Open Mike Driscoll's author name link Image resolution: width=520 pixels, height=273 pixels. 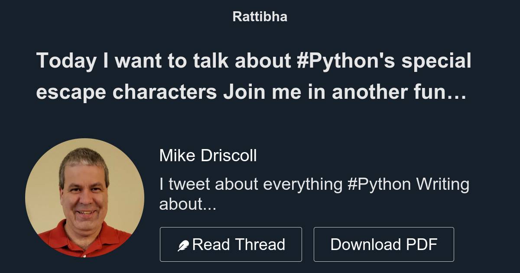coord(208,155)
